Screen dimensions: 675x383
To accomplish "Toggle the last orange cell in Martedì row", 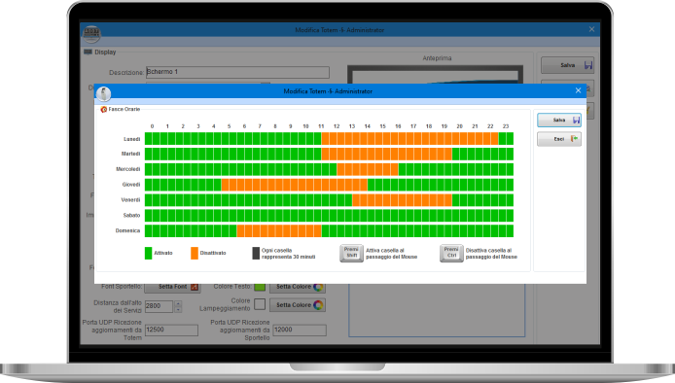I will [448, 154].
